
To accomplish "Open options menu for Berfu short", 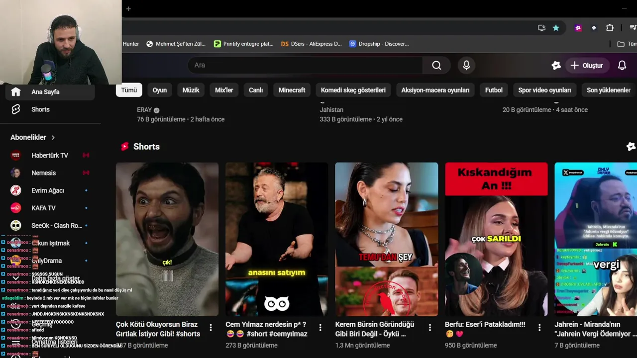I will [539, 328].
